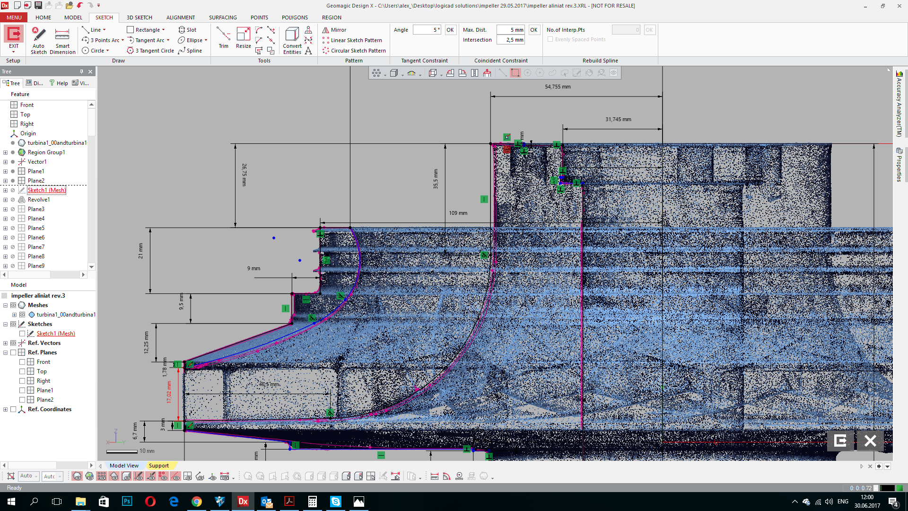Open the Rectangle tool dropdown arrow
Screen dimensions: 908x511
coord(164,30)
